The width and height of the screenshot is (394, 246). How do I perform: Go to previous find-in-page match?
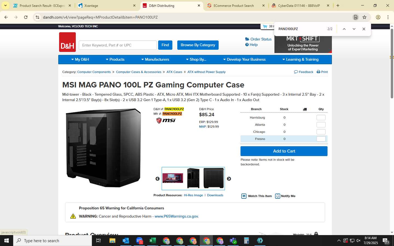[x=344, y=29]
